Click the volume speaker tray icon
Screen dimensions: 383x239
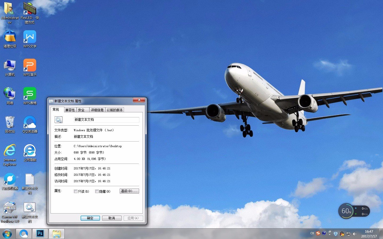tap(355, 234)
